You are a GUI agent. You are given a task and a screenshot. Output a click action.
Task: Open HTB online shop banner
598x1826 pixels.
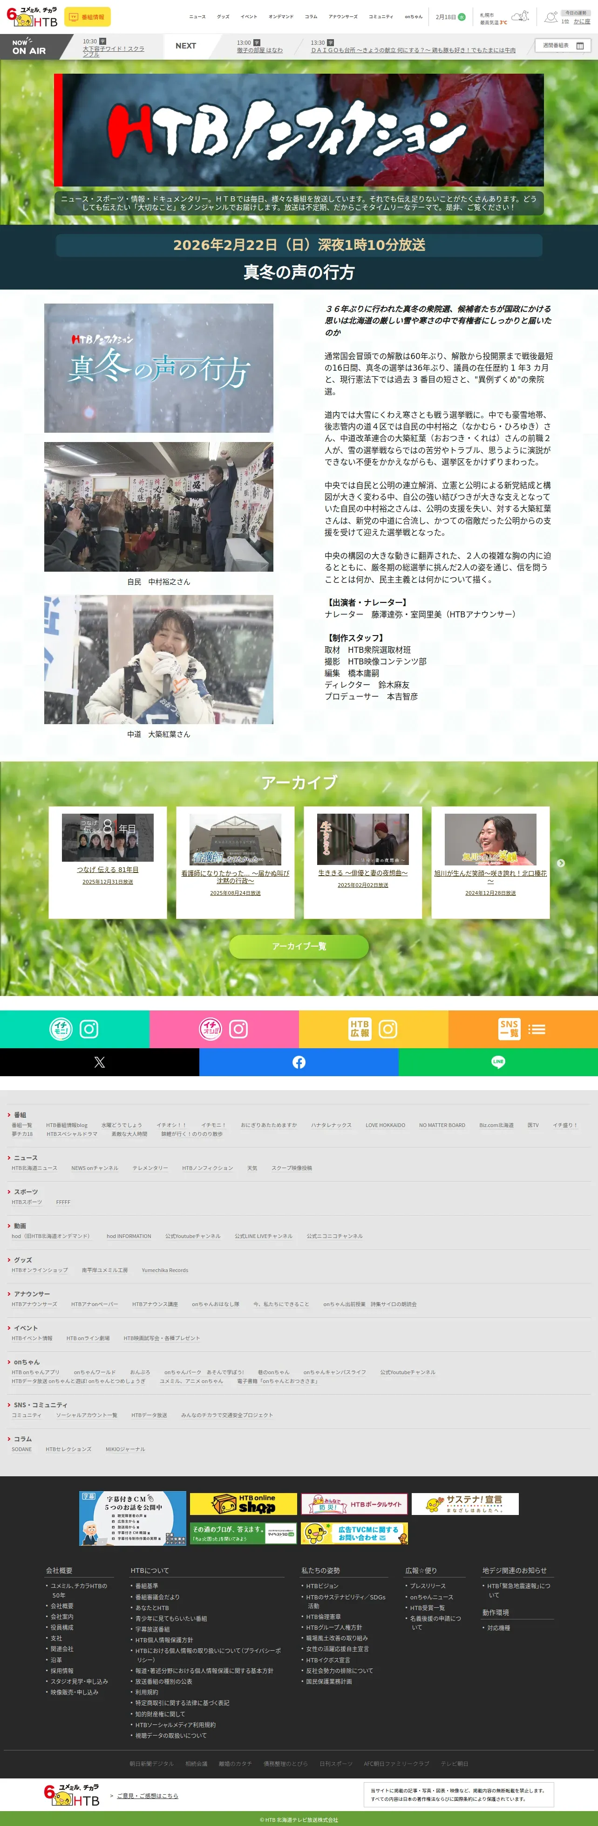pyautogui.click(x=244, y=1503)
